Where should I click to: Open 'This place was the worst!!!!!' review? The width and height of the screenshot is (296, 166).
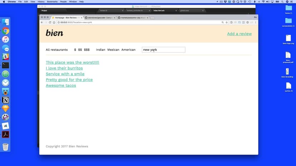(72, 62)
